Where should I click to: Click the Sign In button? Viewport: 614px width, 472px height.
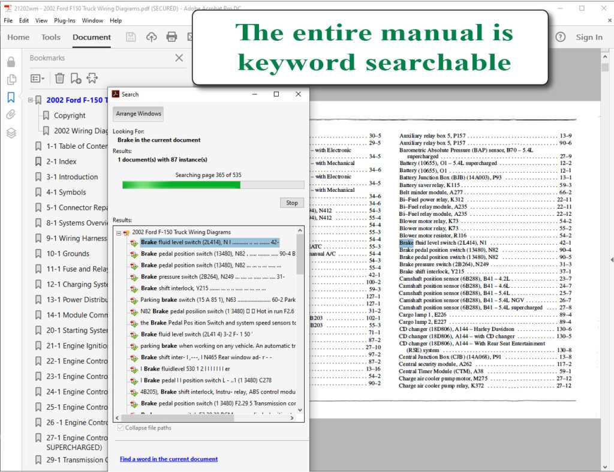click(x=589, y=37)
